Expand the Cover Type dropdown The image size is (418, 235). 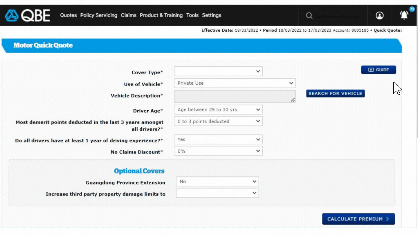tap(218, 71)
